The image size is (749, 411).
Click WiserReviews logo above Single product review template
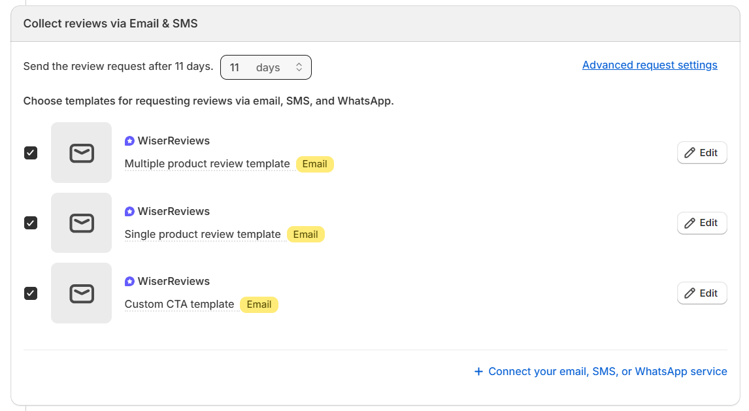pyautogui.click(x=129, y=212)
